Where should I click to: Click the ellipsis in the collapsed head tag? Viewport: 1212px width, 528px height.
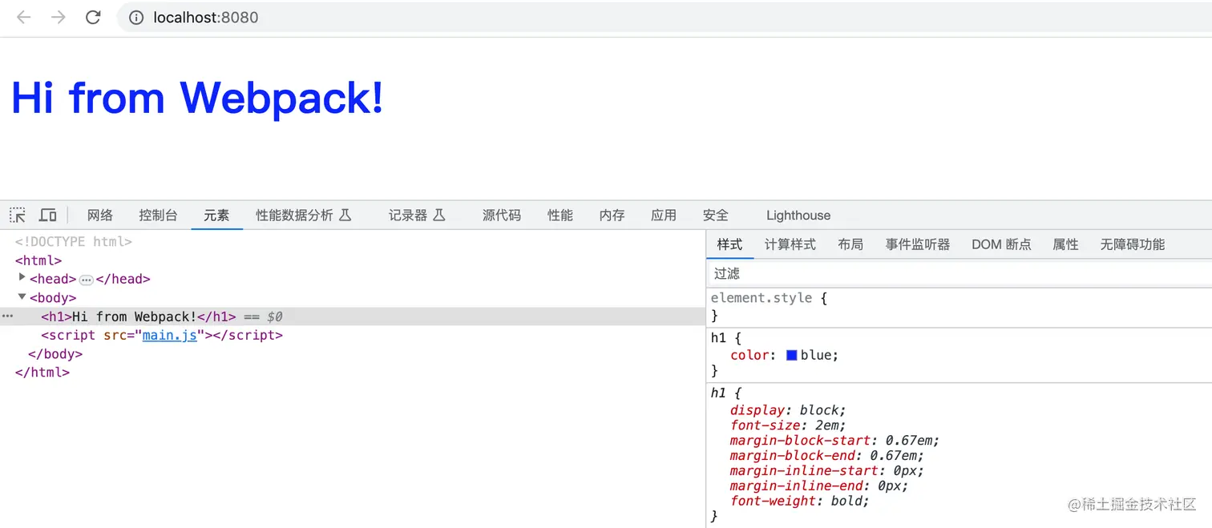pyautogui.click(x=87, y=280)
